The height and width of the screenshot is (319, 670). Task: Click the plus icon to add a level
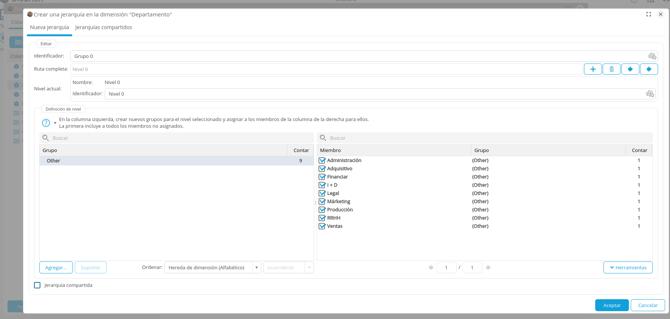point(593,69)
